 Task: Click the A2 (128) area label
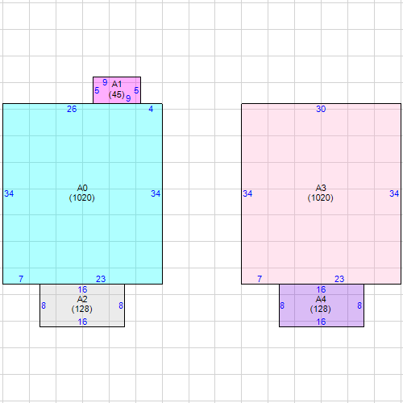(82, 304)
